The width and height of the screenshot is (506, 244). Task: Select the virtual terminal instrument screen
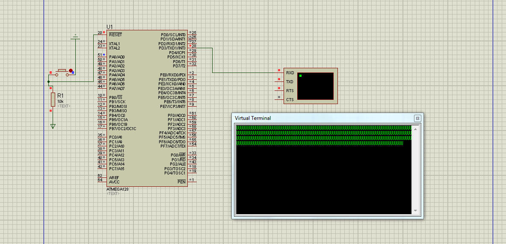pos(315,86)
